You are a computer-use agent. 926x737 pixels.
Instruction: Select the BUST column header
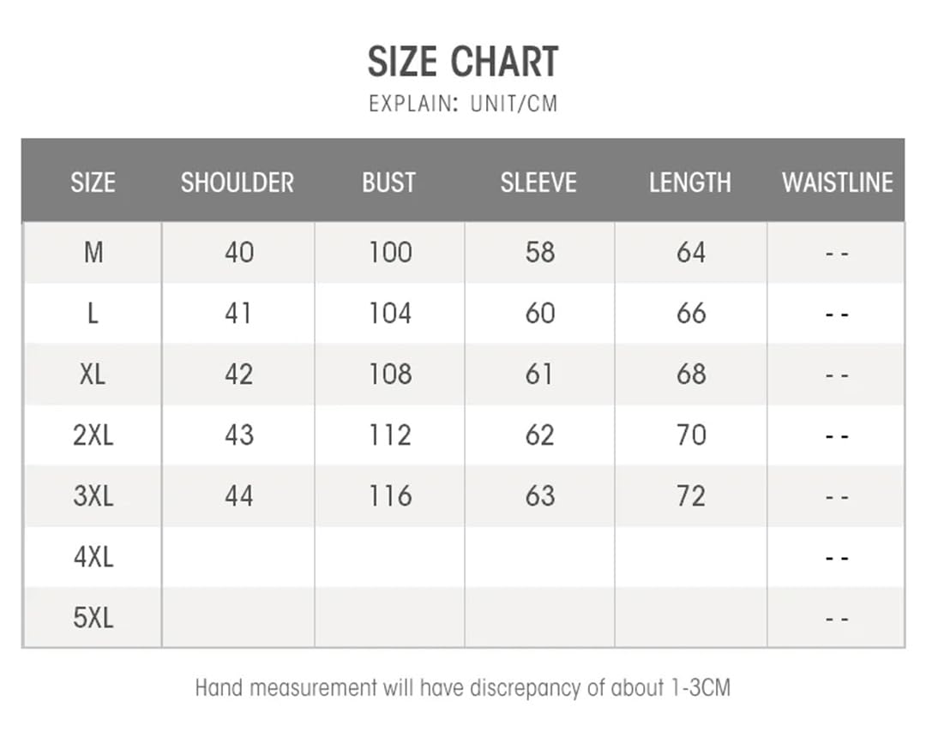(389, 183)
